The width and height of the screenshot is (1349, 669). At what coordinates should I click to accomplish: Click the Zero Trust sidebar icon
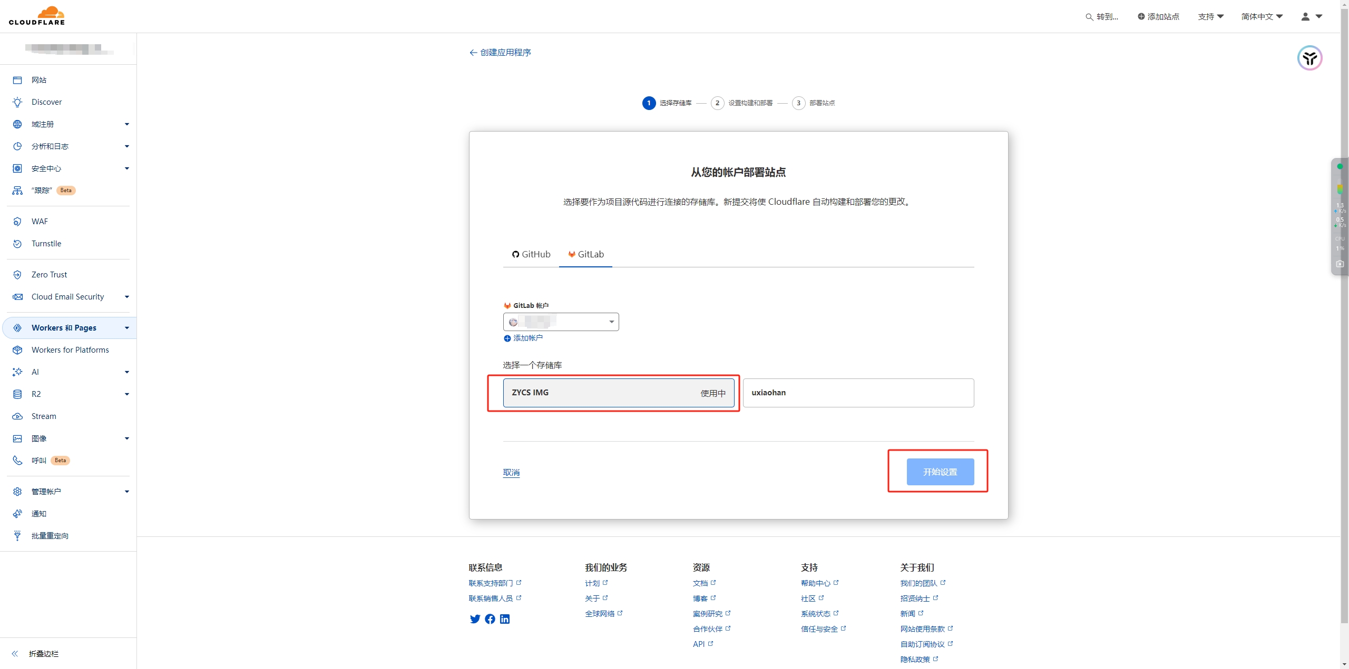[17, 275]
